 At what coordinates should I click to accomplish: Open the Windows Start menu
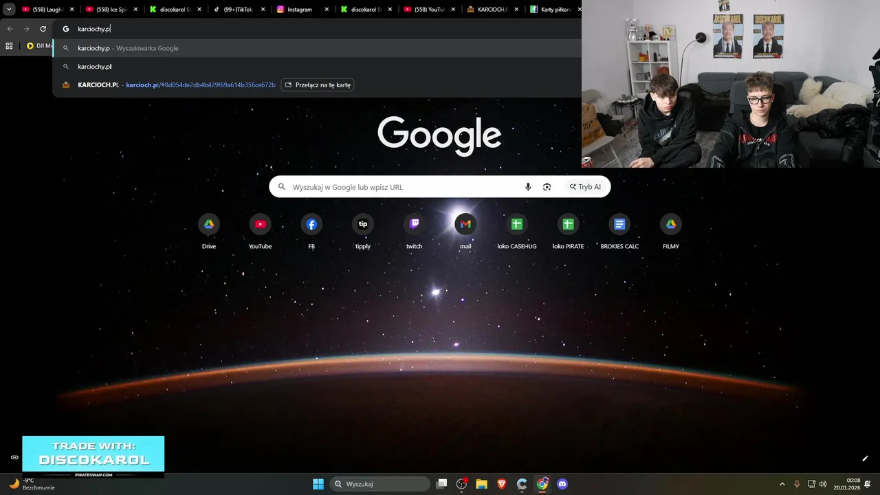[x=318, y=484]
